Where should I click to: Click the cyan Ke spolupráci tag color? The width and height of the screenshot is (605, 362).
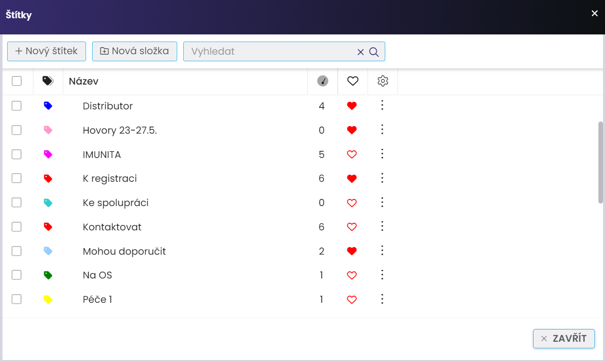click(48, 203)
